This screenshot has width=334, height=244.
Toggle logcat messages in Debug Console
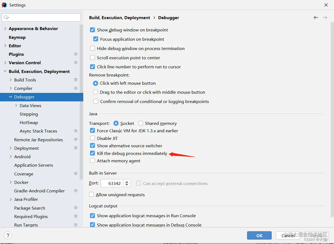(92, 225)
